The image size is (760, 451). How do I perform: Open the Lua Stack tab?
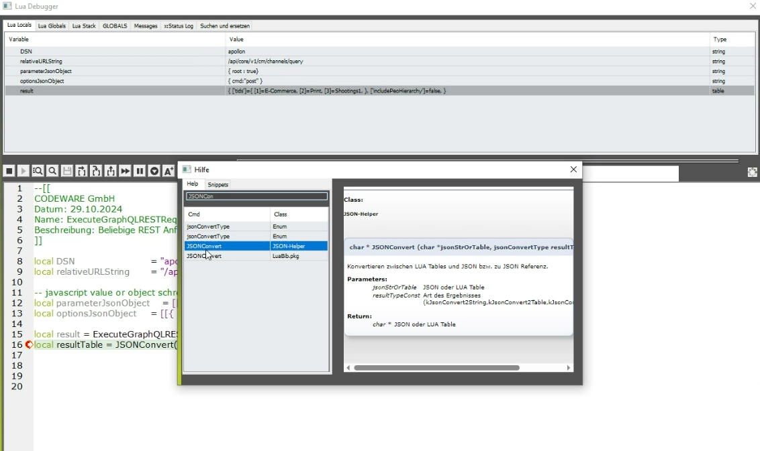[x=84, y=26]
